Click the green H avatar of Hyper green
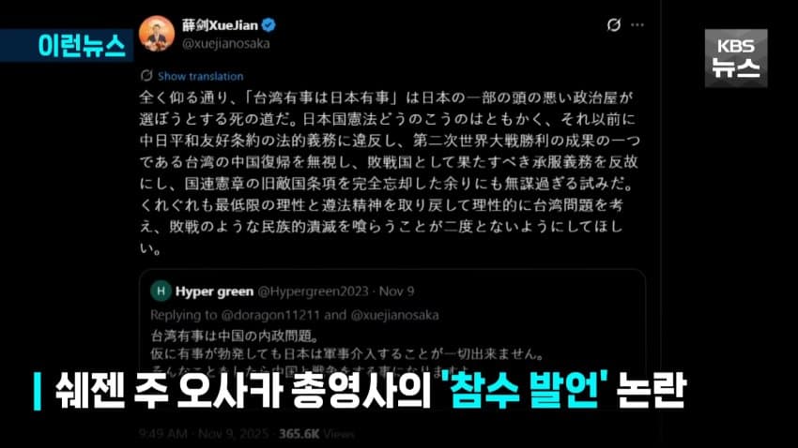 click(161, 291)
